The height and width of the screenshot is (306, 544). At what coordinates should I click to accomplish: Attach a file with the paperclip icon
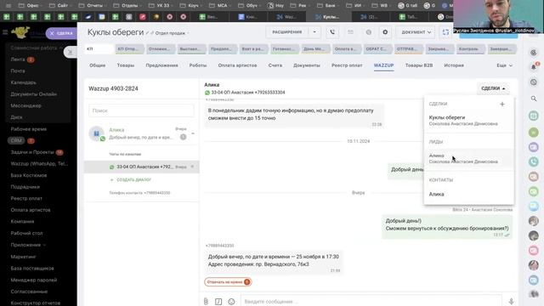coord(206,302)
